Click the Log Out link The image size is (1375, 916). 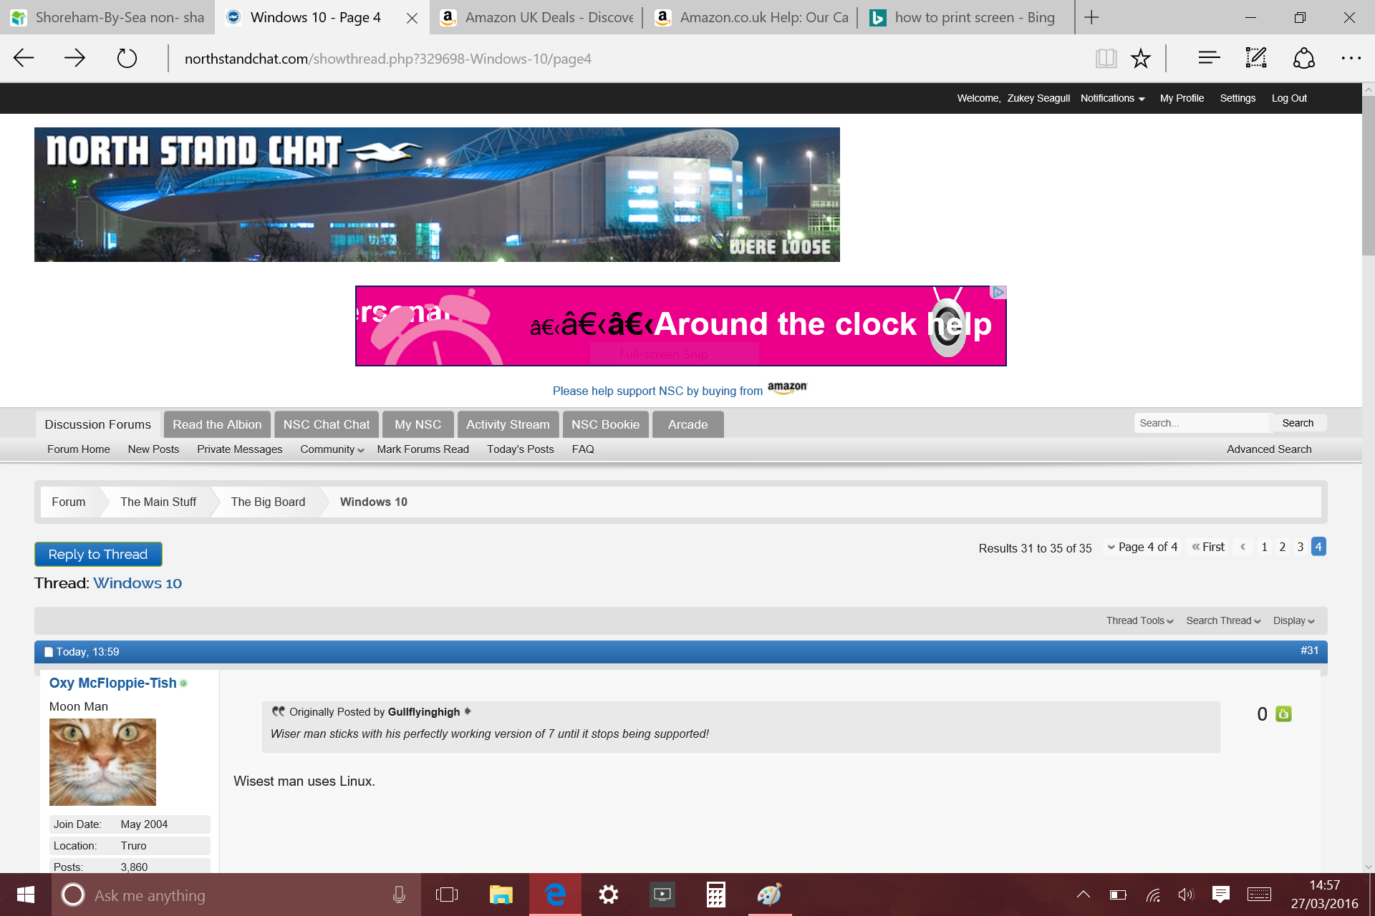pos(1289,98)
